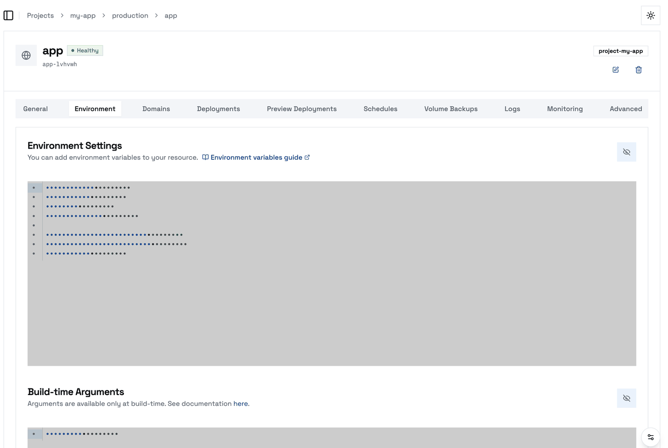
Task: Toggle visibility of Environment Settings values
Action: point(626,152)
